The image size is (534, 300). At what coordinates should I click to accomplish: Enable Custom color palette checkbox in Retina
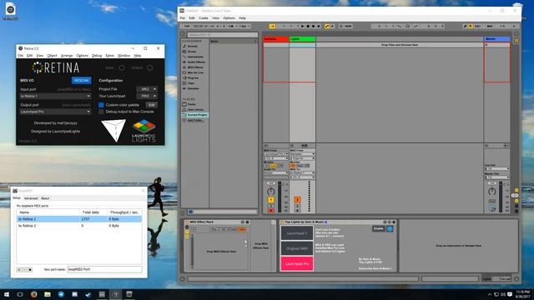(x=101, y=105)
